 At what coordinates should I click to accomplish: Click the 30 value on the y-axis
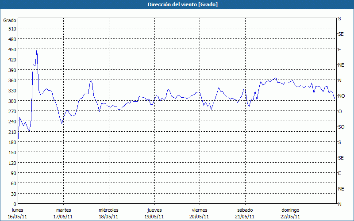(x=13, y=194)
